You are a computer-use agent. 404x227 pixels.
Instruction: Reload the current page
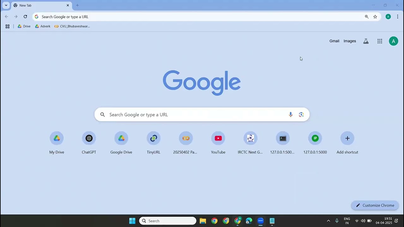click(25, 17)
